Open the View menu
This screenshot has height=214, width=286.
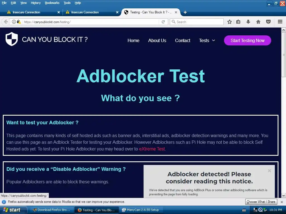(x=23, y=3)
